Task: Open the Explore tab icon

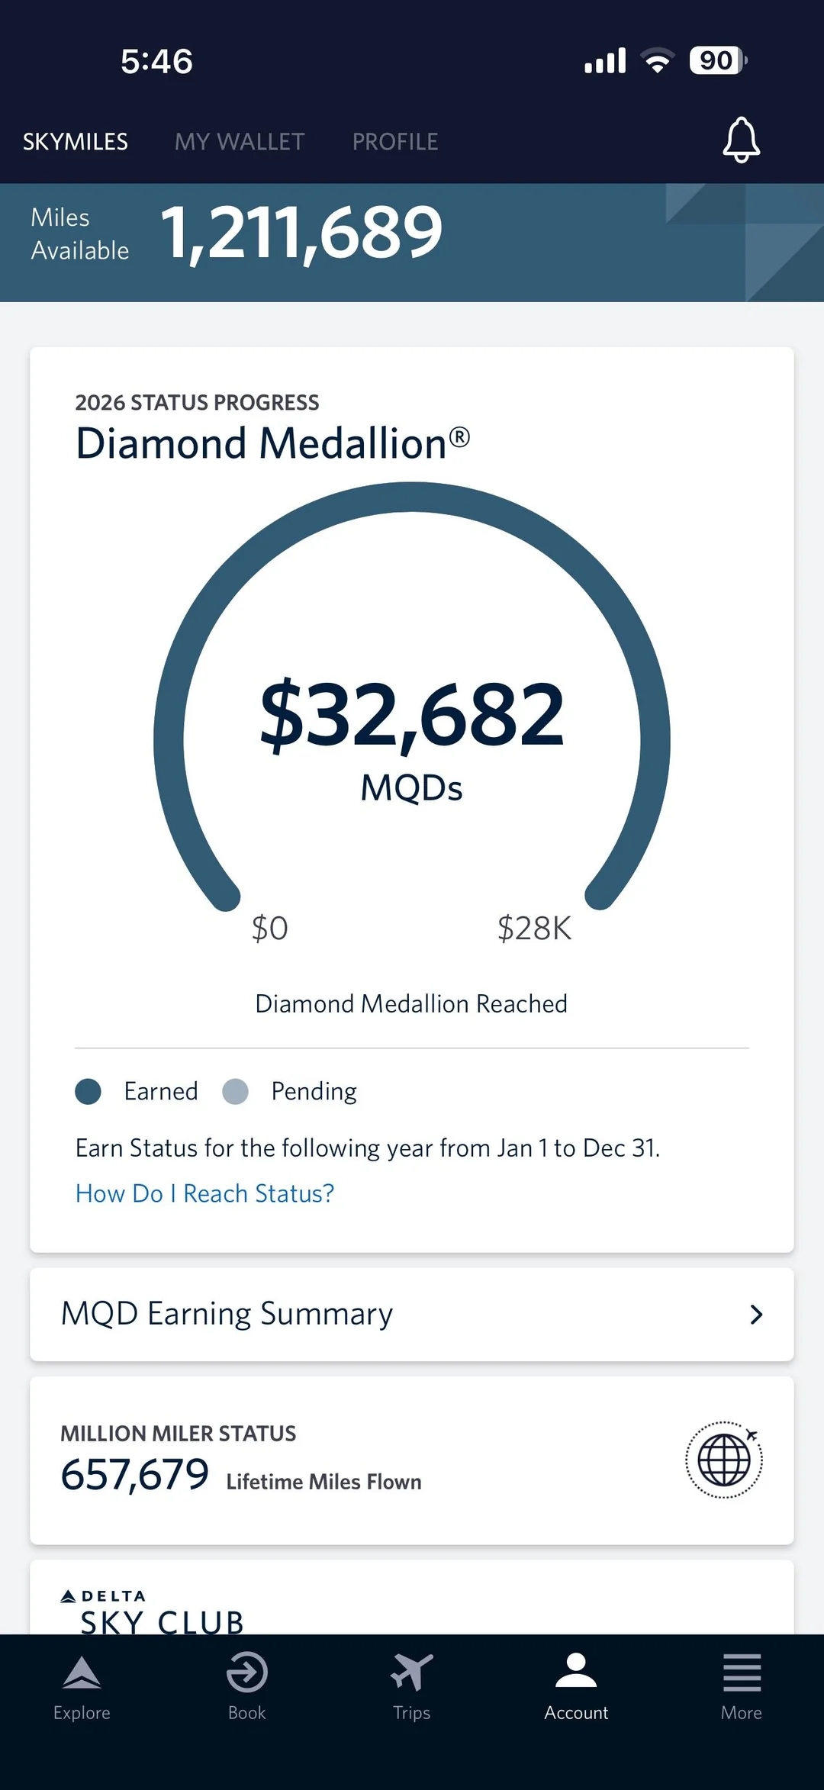Action: click(82, 1673)
